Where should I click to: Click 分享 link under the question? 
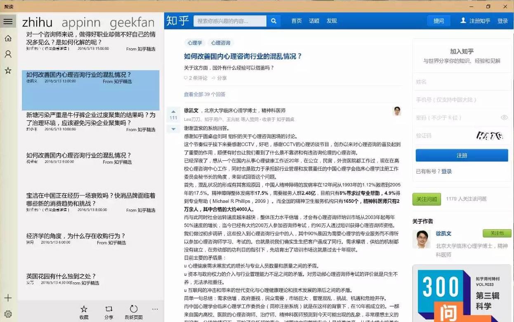pos(219,78)
